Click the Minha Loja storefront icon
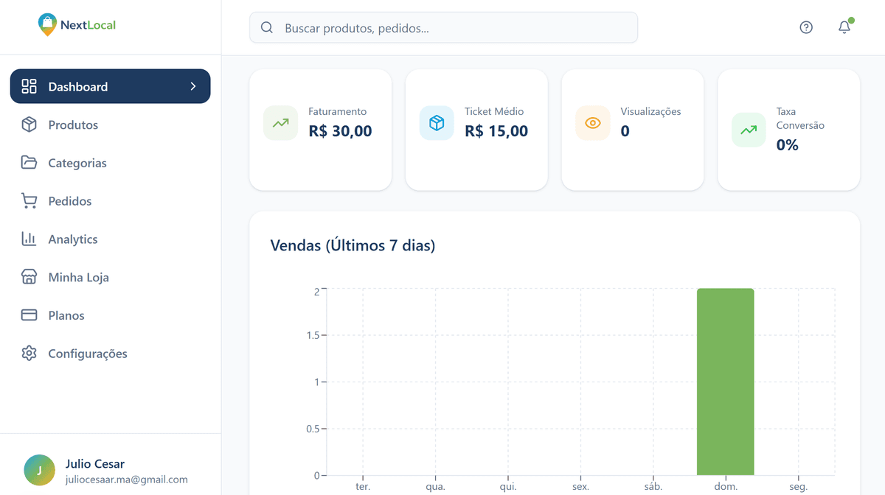885x495 pixels. [29, 277]
